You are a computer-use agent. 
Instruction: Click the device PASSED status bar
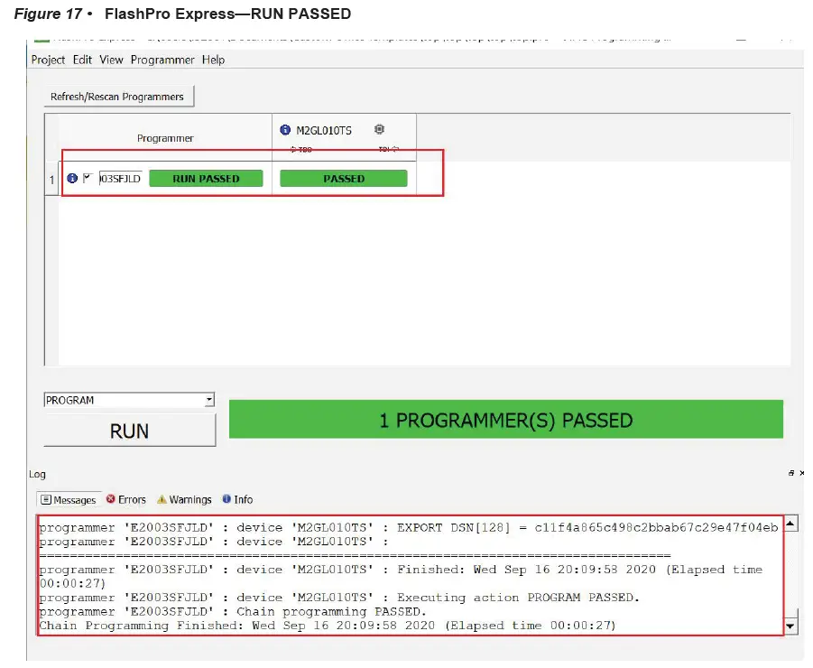click(344, 179)
